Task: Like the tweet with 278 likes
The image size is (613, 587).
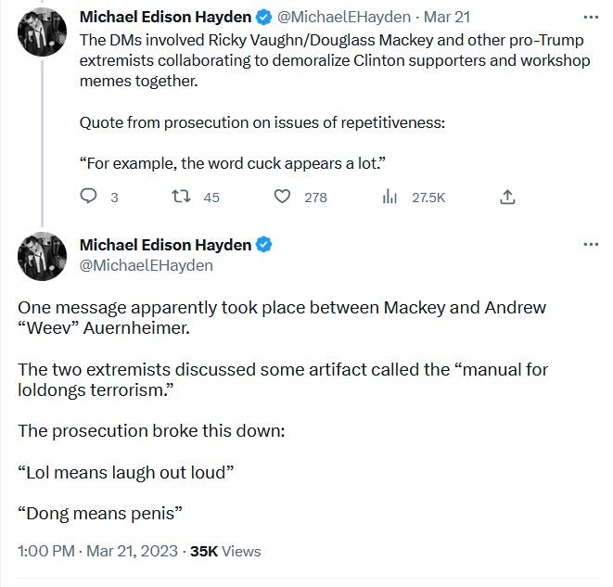Action: tap(282, 197)
